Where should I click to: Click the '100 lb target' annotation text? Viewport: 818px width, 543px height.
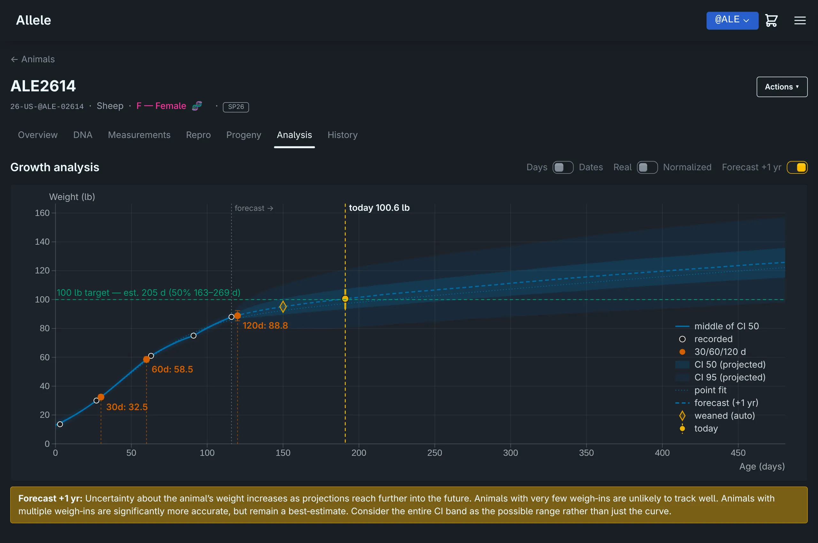click(148, 293)
